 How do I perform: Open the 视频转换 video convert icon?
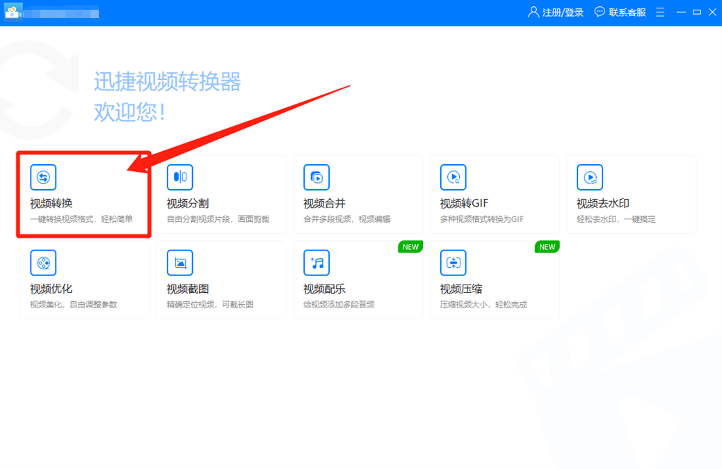click(43, 177)
